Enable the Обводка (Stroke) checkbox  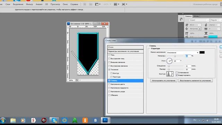tap(109, 95)
